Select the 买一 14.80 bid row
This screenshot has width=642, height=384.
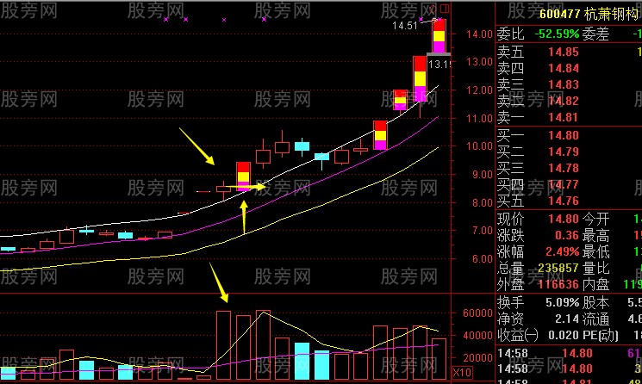(569, 135)
